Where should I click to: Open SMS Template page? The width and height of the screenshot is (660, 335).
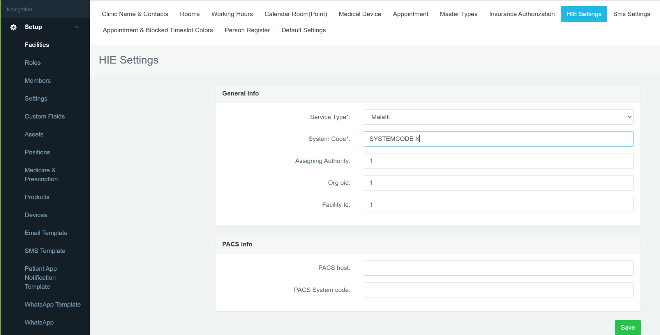[x=45, y=251]
